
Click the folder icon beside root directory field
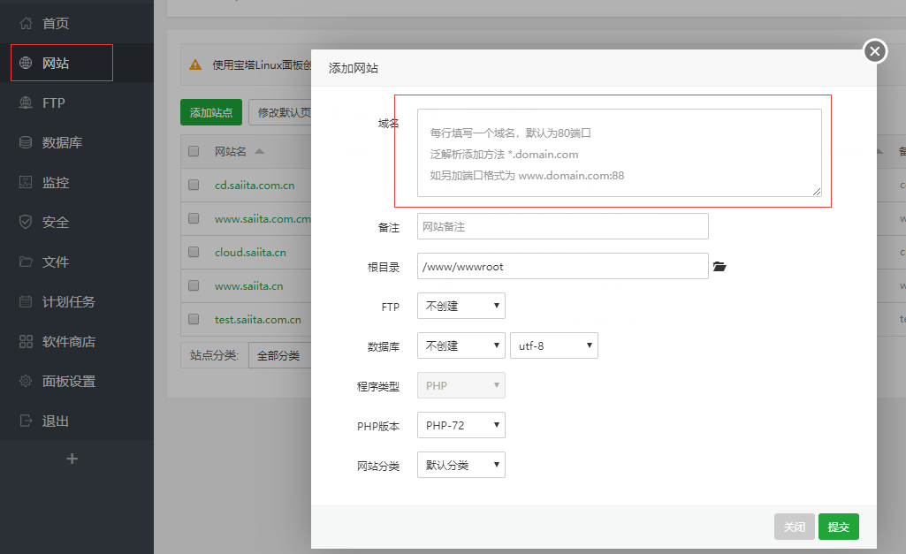pyautogui.click(x=719, y=266)
